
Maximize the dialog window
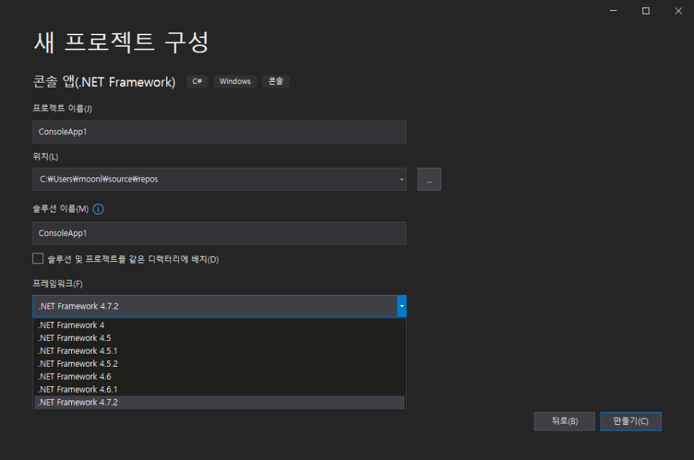[646, 11]
